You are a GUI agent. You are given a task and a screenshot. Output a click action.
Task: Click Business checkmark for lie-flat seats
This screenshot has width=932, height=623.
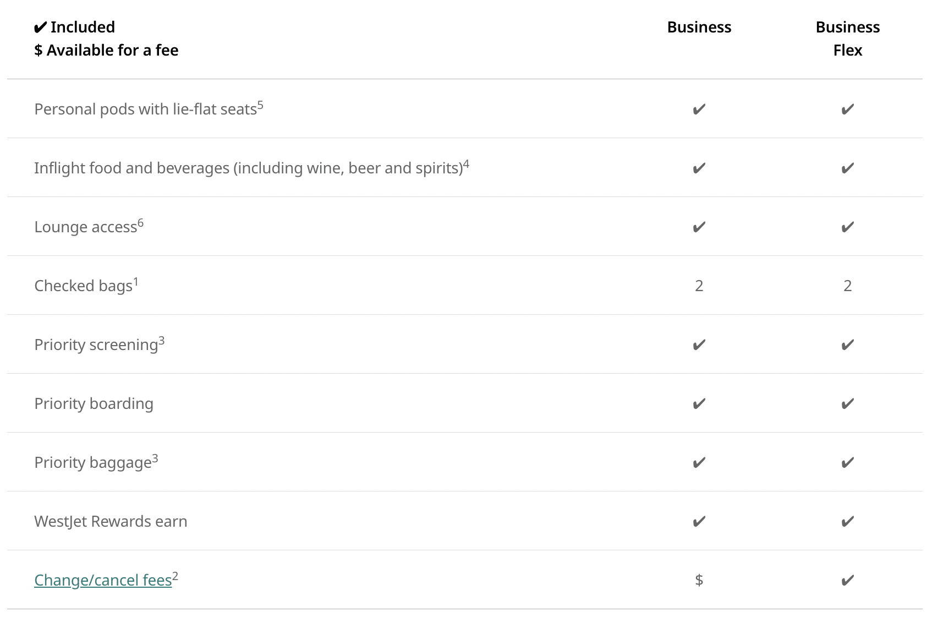(x=699, y=109)
